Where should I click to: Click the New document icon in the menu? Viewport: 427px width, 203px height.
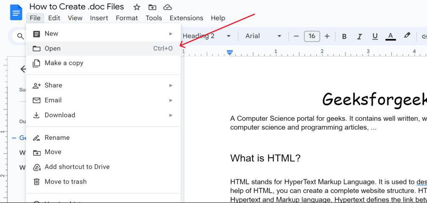(36, 34)
